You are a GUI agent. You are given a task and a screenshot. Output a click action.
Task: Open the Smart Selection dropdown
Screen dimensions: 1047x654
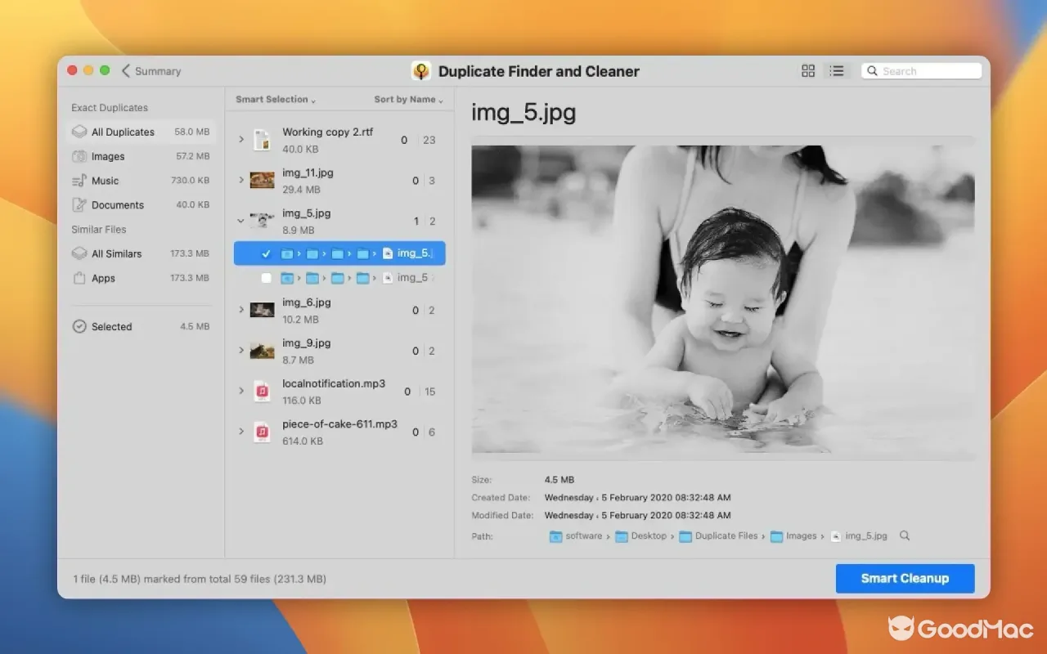276,100
